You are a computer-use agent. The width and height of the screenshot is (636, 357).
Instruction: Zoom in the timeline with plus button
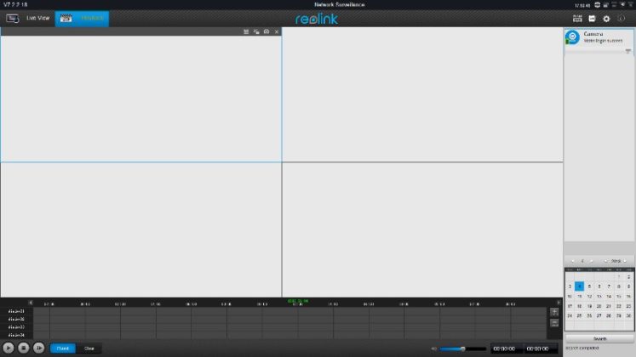point(554,312)
